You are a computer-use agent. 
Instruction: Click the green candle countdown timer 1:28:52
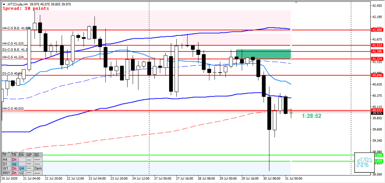coord(311,116)
